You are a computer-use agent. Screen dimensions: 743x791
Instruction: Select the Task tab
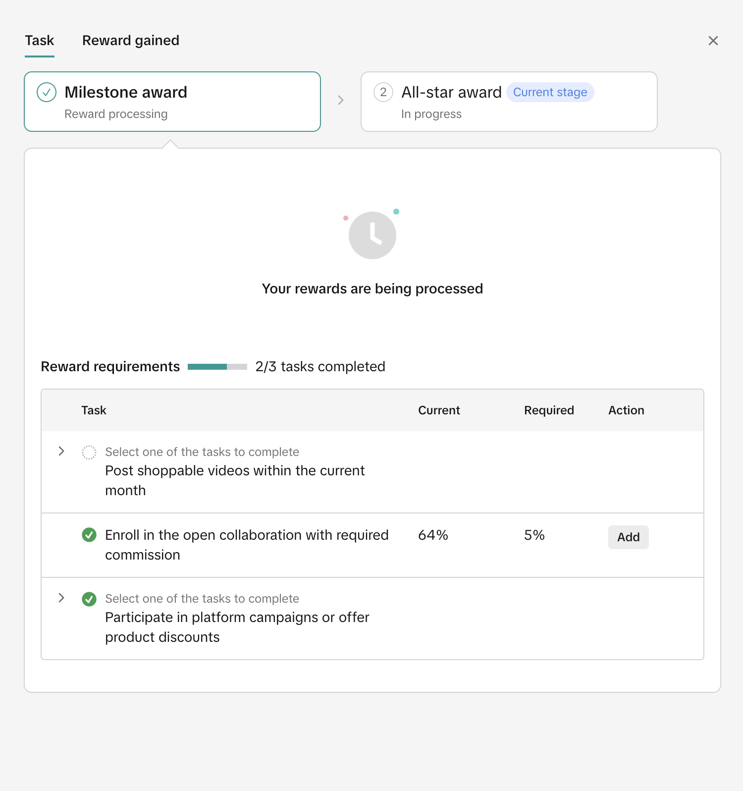pyautogui.click(x=40, y=41)
